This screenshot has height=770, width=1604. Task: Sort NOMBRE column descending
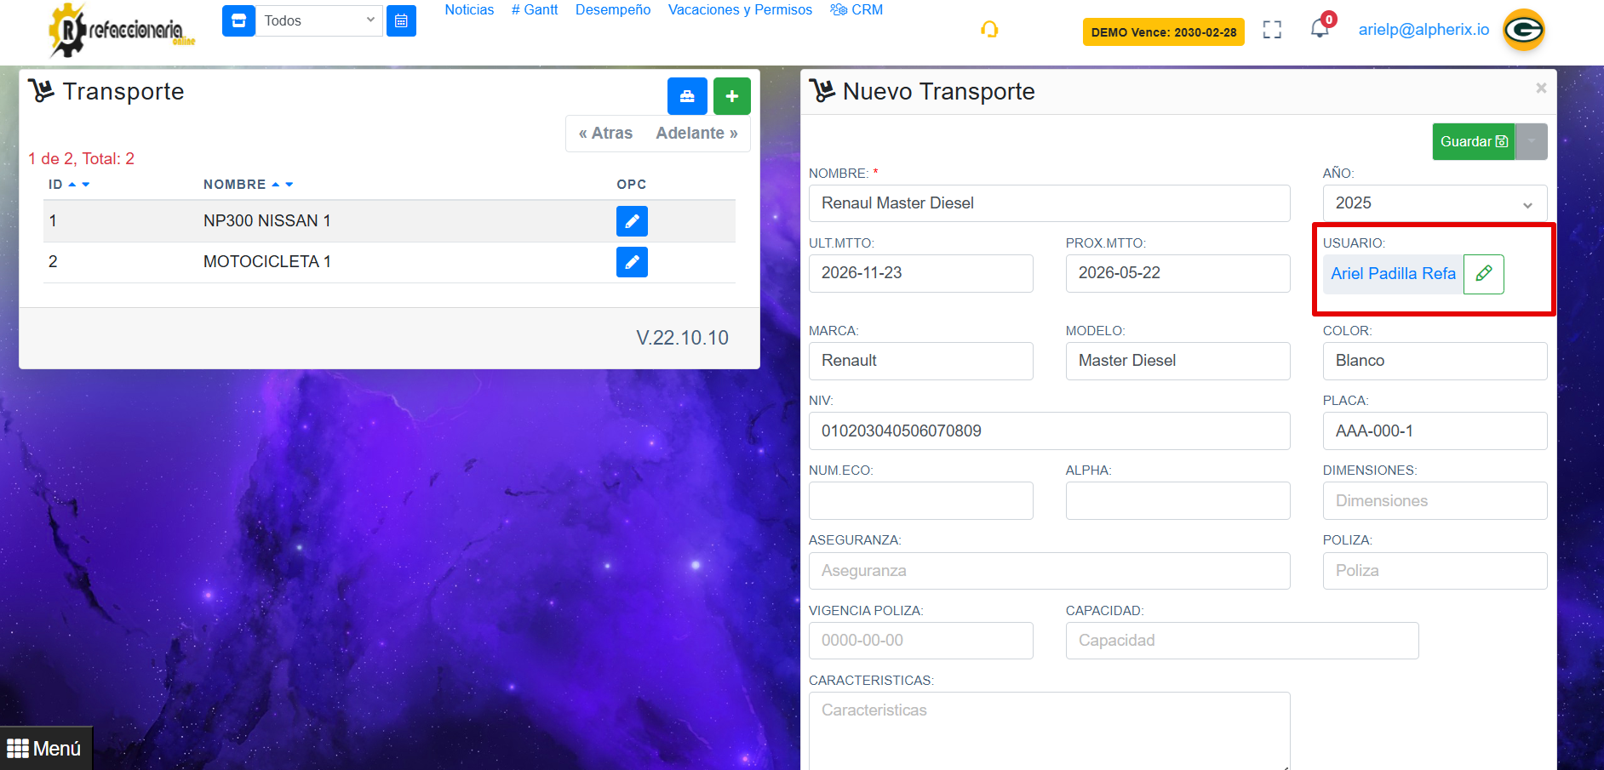point(289,185)
